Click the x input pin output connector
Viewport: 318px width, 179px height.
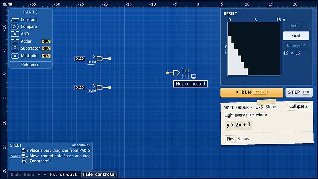pos(110,59)
